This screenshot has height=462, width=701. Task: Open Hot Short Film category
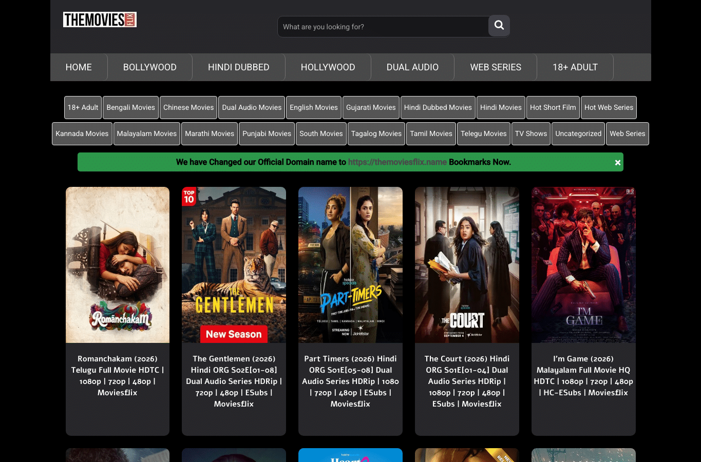pyautogui.click(x=553, y=107)
